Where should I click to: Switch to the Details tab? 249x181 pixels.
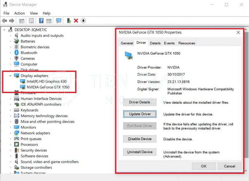(155, 43)
